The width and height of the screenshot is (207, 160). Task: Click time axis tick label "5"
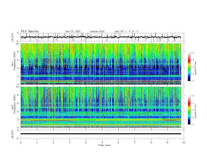coord(102,142)
